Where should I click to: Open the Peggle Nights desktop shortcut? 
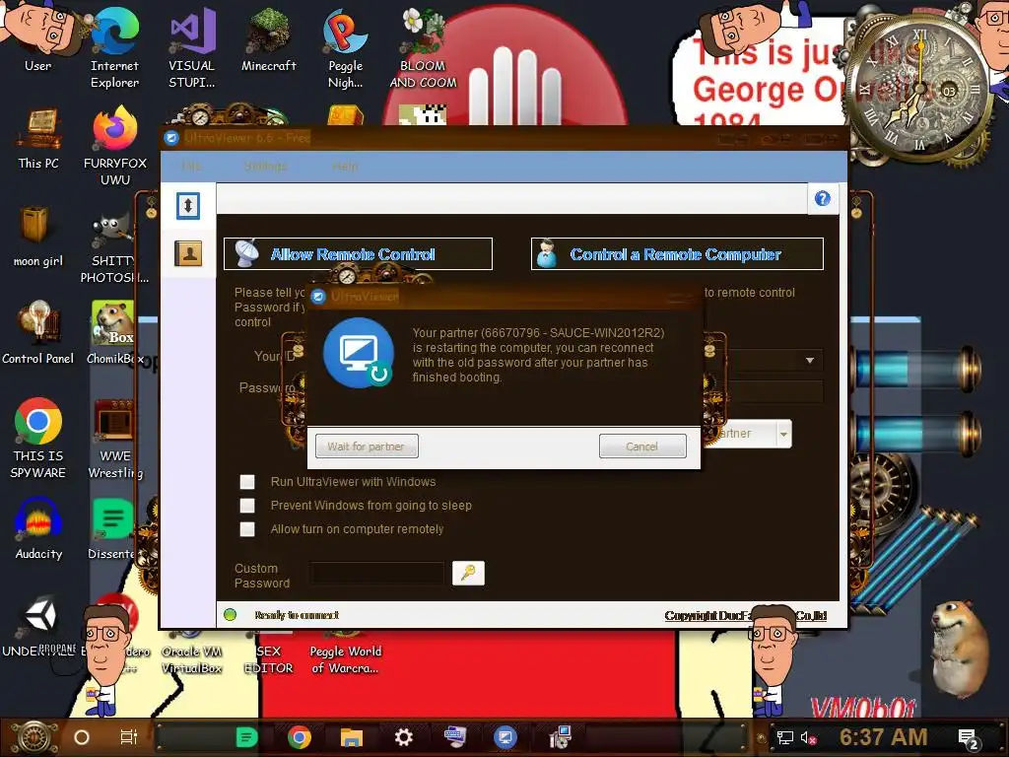pos(346,48)
